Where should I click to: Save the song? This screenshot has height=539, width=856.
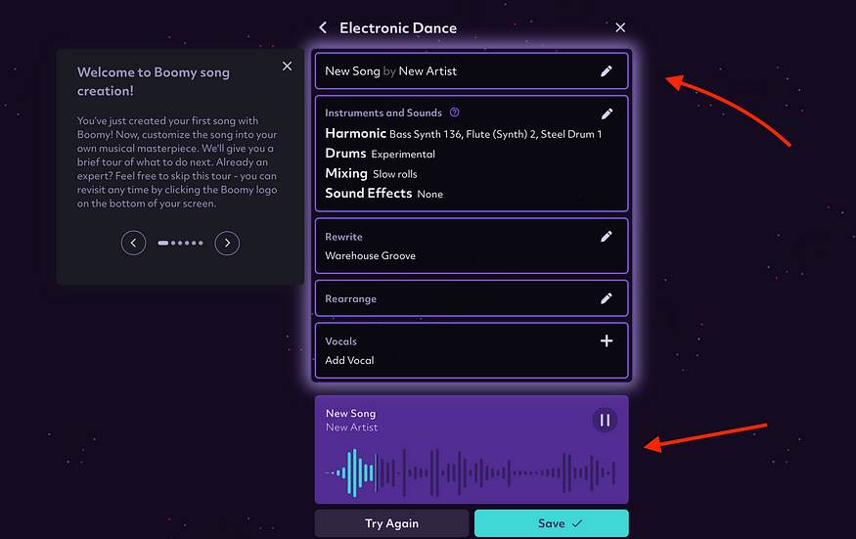552,523
